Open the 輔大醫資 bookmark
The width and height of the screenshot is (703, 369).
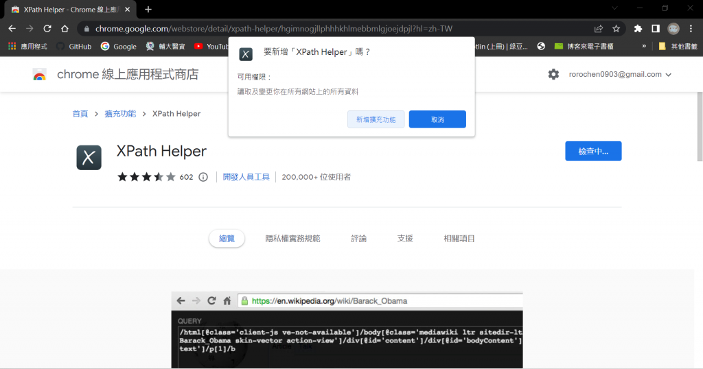coord(166,46)
